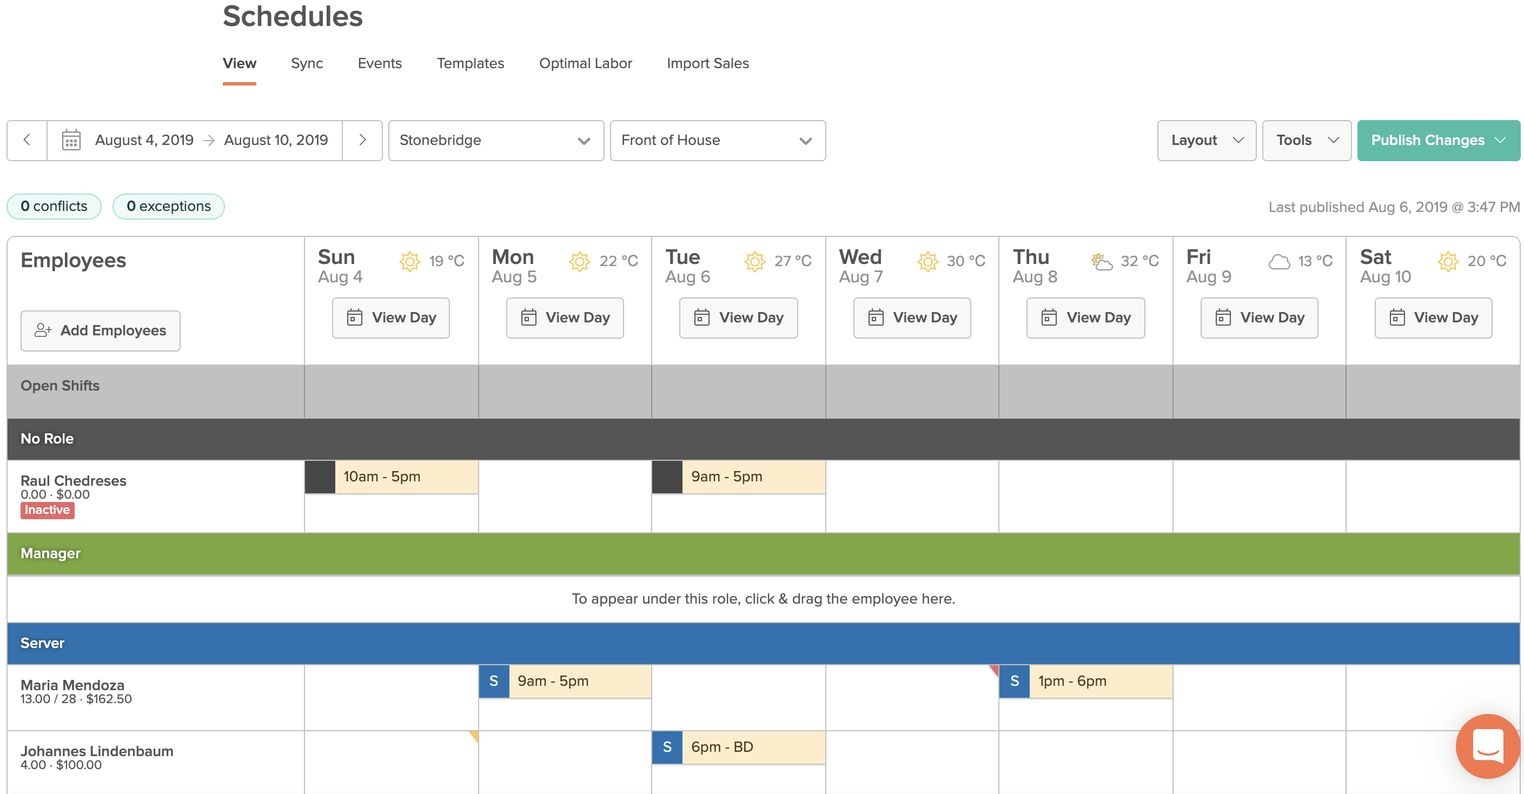Click the S badge on Johannes' 6pm shift
This screenshot has width=1524, height=794.
[667, 746]
